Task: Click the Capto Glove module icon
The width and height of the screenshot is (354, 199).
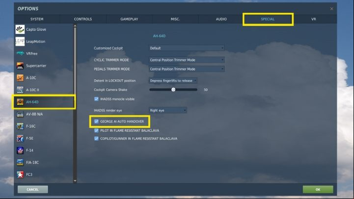Action: 20,29
